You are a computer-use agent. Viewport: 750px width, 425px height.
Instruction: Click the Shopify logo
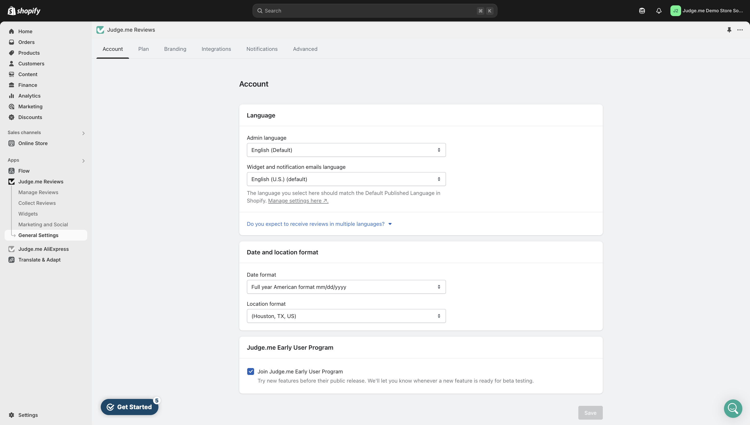coord(24,11)
